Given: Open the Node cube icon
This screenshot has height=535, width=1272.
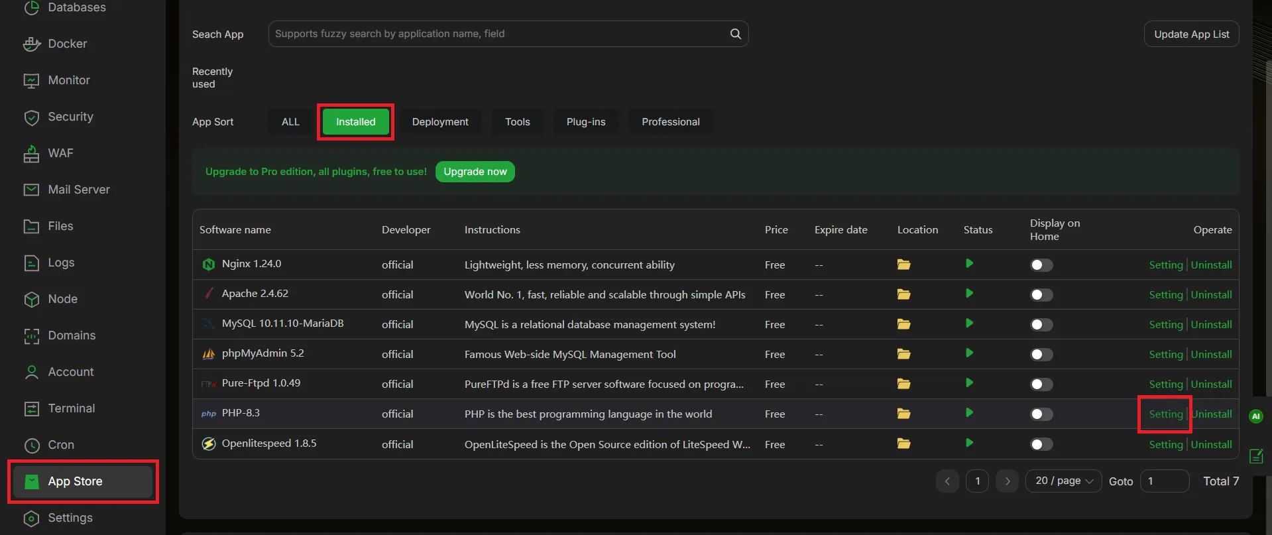Looking at the screenshot, I should pyautogui.click(x=31, y=300).
